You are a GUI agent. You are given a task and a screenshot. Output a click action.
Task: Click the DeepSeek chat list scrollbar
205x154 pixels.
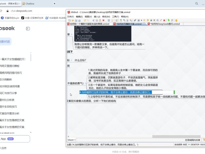[31, 57]
